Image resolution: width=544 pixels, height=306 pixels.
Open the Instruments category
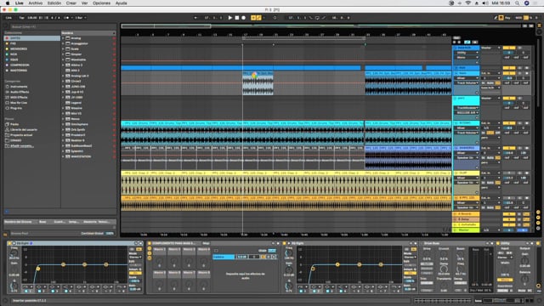pyautogui.click(x=19, y=87)
